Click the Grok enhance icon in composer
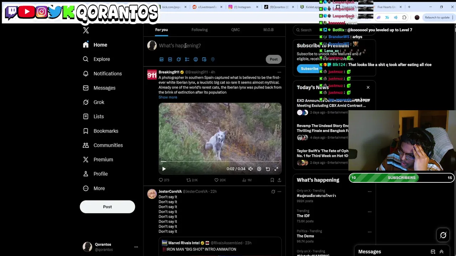Image resolution: width=456 pixels, height=256 pixels. (178, 59)
